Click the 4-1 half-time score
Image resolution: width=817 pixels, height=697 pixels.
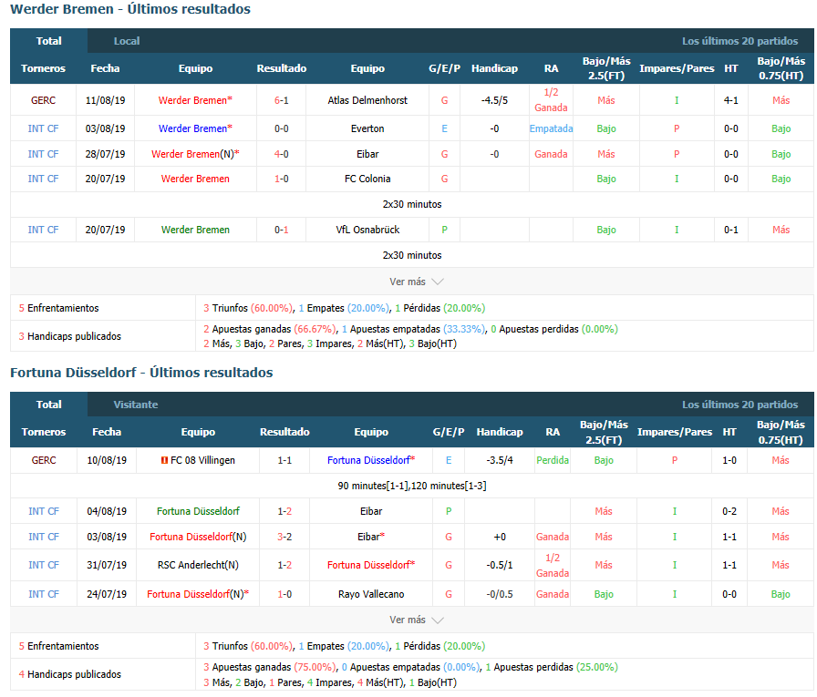click(x=731, y=100)
